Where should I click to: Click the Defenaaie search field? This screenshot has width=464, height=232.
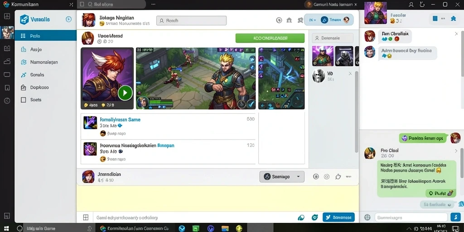pyautogui.click(x=333, y=38)
